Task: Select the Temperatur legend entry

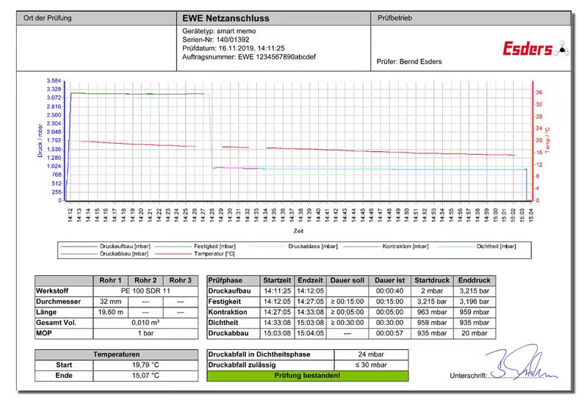Action: (x=195, y=254)
